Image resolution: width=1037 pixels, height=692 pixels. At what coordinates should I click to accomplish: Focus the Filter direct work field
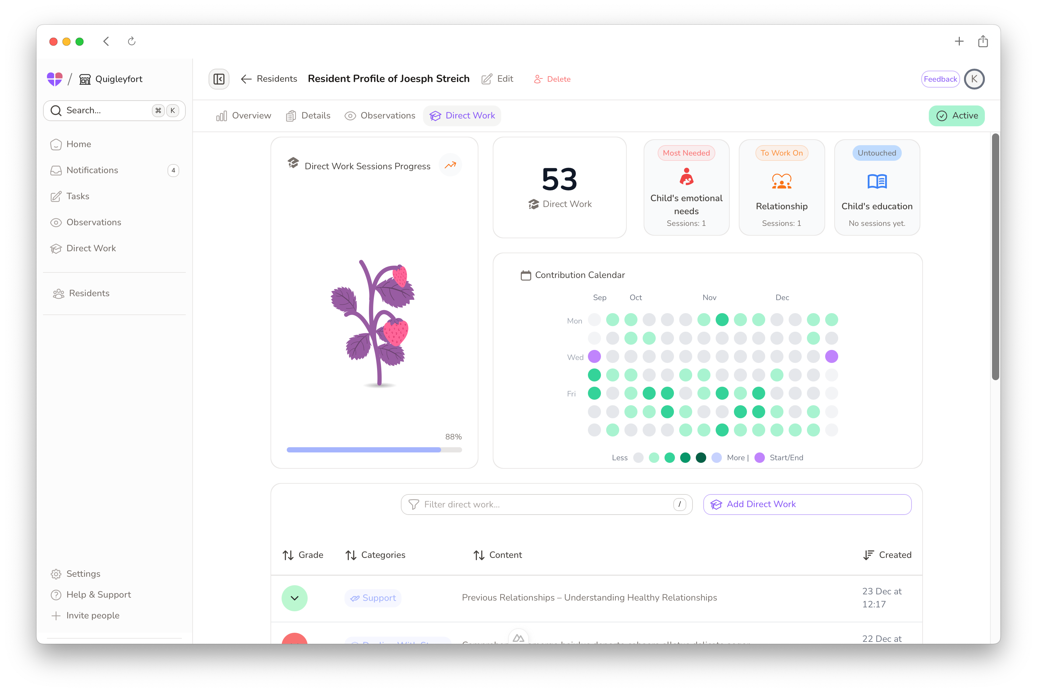(547, 505)
